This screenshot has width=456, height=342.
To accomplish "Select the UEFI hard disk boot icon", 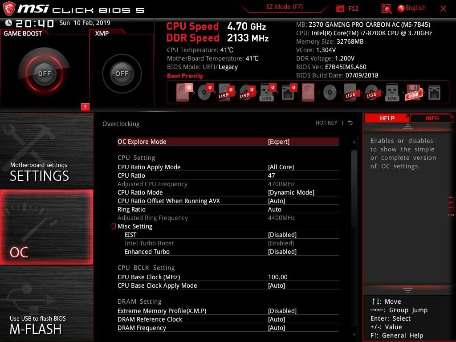I will (184, 92).
